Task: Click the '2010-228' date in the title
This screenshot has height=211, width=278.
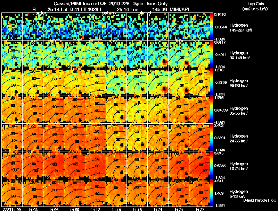Action: [119, 3]
